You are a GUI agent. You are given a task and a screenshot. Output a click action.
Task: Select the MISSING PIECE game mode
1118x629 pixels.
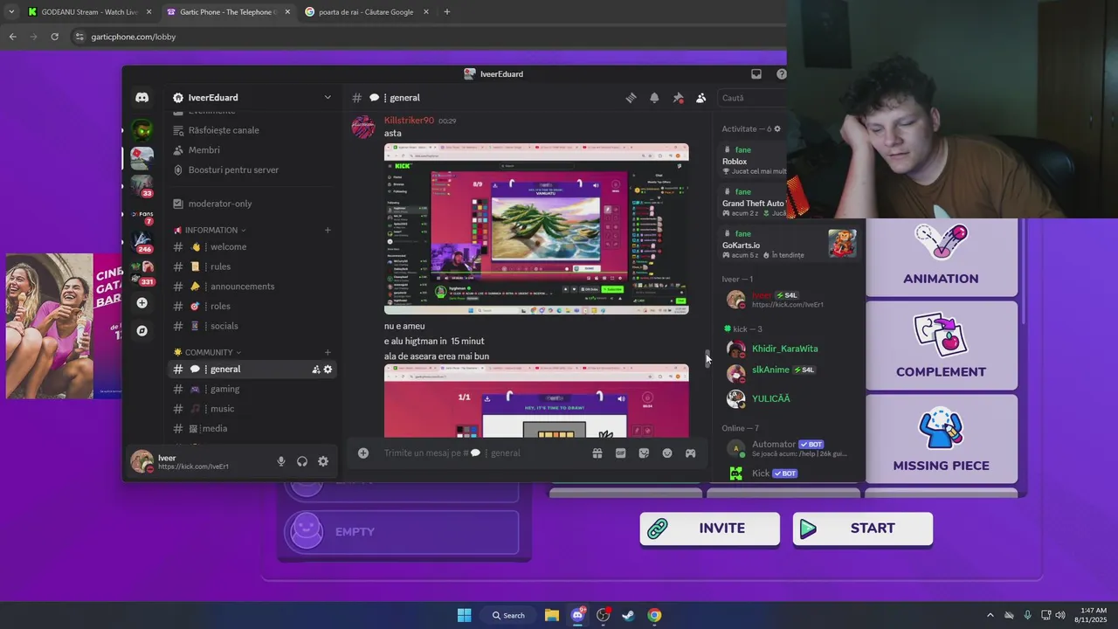tap(941, 439)
